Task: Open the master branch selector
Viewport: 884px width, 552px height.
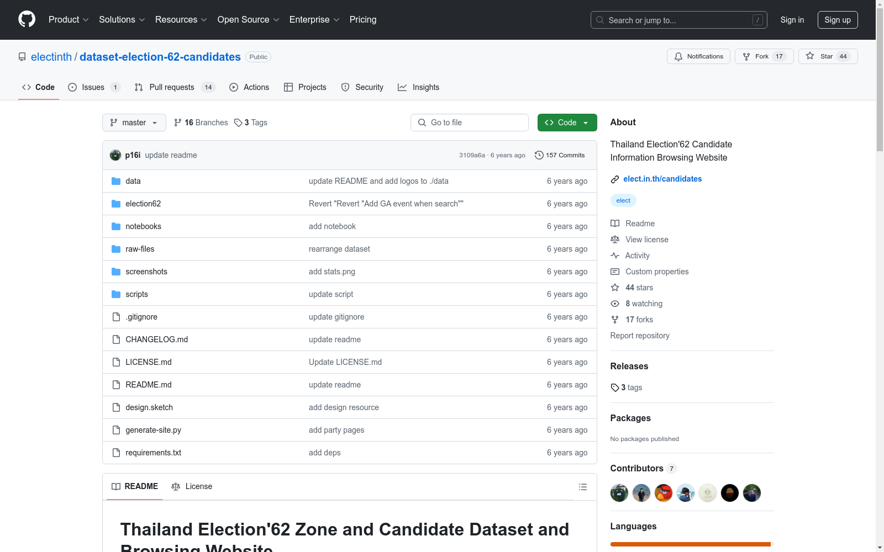Action: click(134, 123)
